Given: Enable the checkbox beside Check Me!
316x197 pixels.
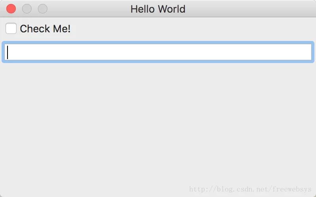Looking at the screenshot, I should [x=11, y=28].
